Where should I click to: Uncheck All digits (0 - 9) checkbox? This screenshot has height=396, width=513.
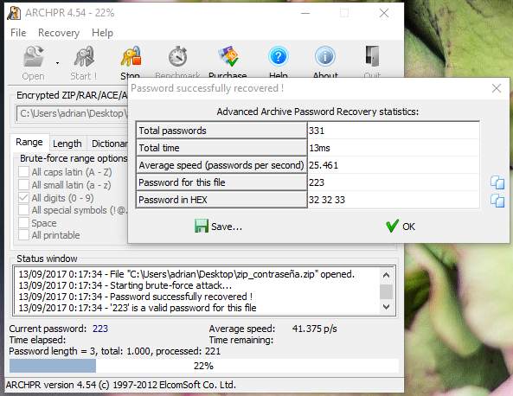click(24, 198)
